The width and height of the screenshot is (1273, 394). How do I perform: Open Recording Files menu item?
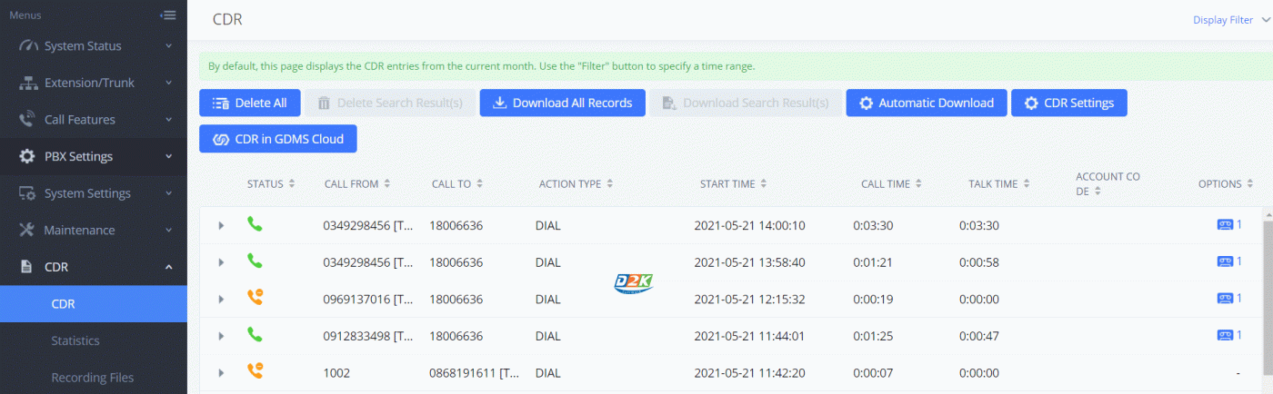pyautogui.click(x=92, y=378)
